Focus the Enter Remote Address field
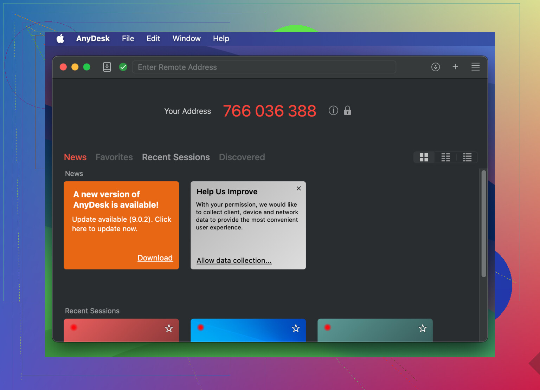Viewport: 540px width, 390px height. click(264, 67)
